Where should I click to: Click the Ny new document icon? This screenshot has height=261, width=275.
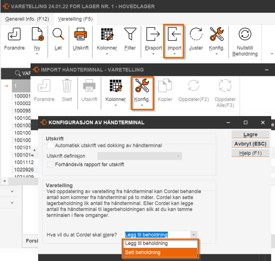[x=37, y=34]
